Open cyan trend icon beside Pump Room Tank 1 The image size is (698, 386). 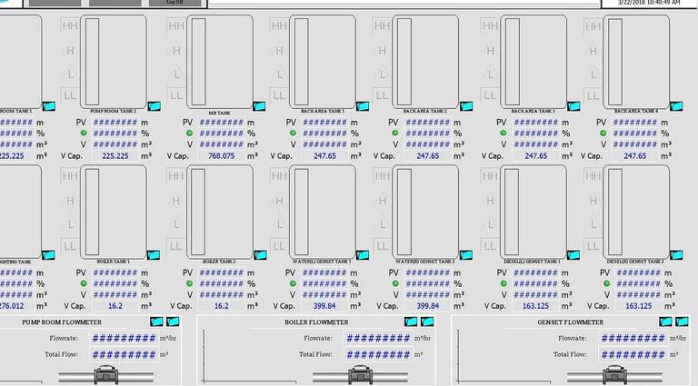coord(49,106)
